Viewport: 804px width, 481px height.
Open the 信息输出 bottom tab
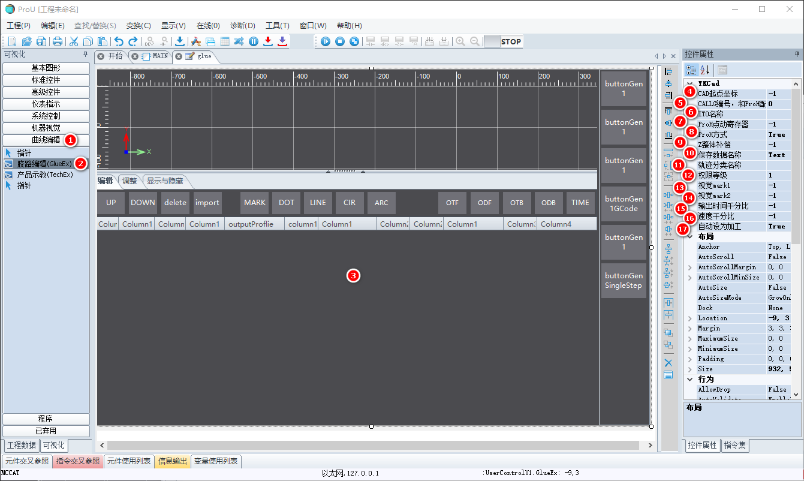[173, 461]
